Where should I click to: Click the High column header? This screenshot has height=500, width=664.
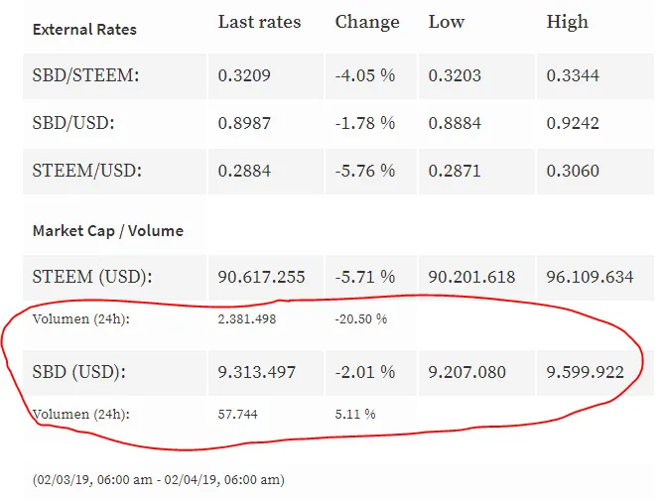coord(567,22)
